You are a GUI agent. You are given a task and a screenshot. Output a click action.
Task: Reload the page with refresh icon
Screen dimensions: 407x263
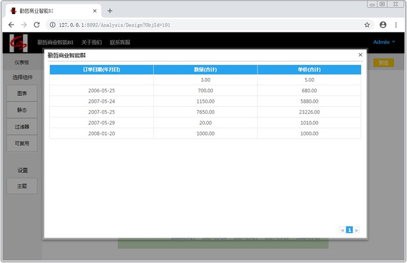coord(37,25)
